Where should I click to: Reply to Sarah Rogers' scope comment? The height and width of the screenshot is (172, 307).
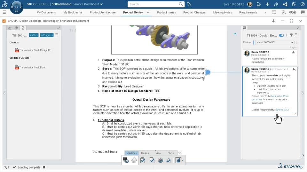pos(294,69)
